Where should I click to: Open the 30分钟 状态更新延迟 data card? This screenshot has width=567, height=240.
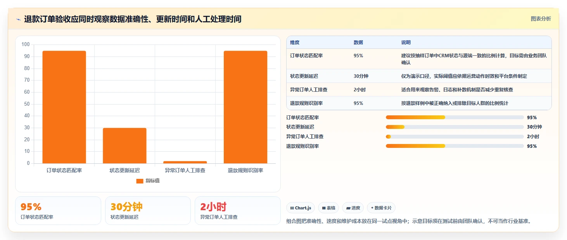click(x=148, y=211)
